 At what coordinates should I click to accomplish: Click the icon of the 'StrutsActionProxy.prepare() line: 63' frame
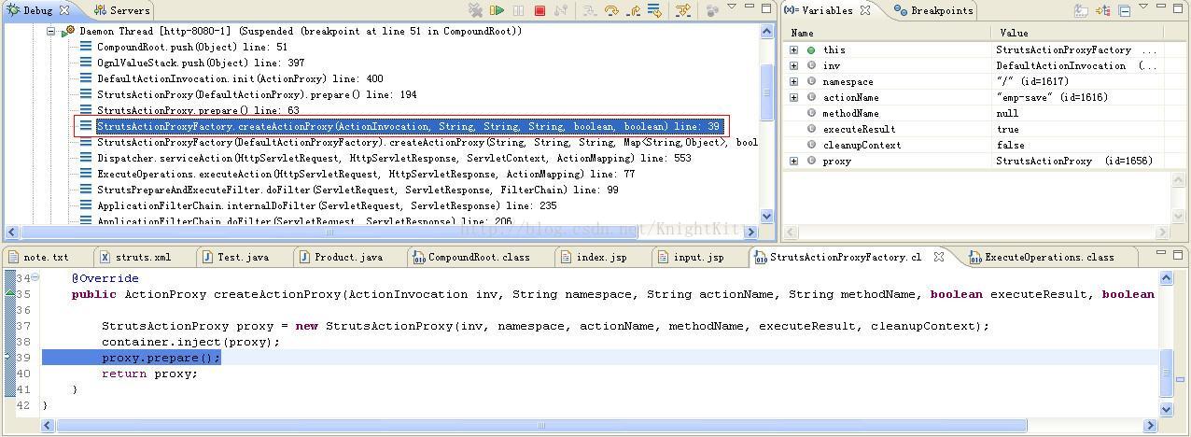point(86,110)
